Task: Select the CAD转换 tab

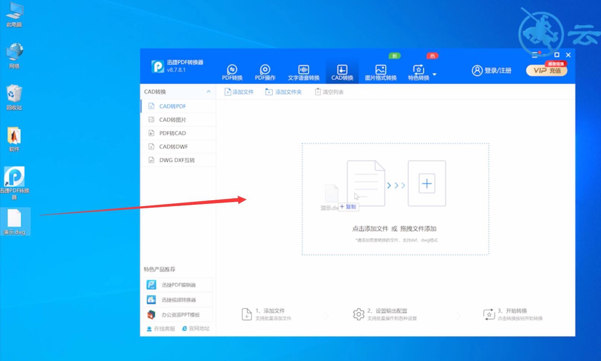Action: tap(342, 72)
